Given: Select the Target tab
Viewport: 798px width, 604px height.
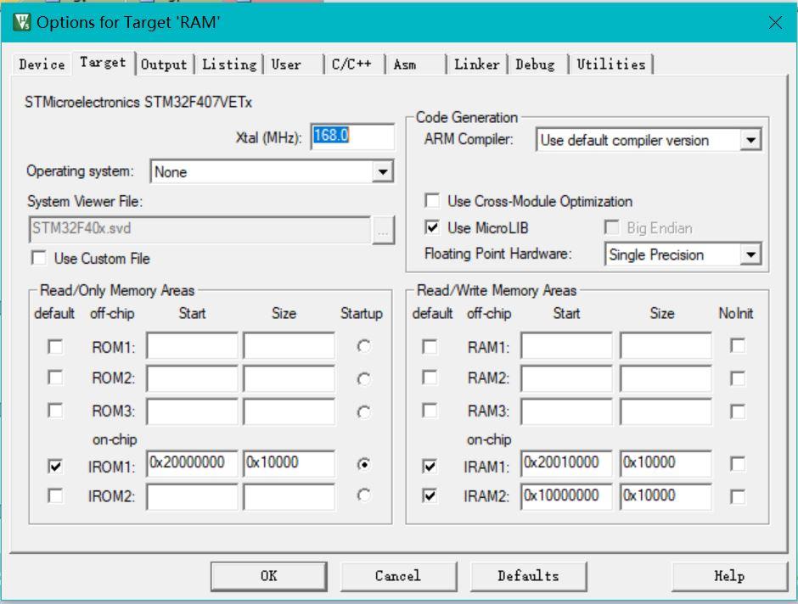Looking at the screenshot, I should 103,63.
